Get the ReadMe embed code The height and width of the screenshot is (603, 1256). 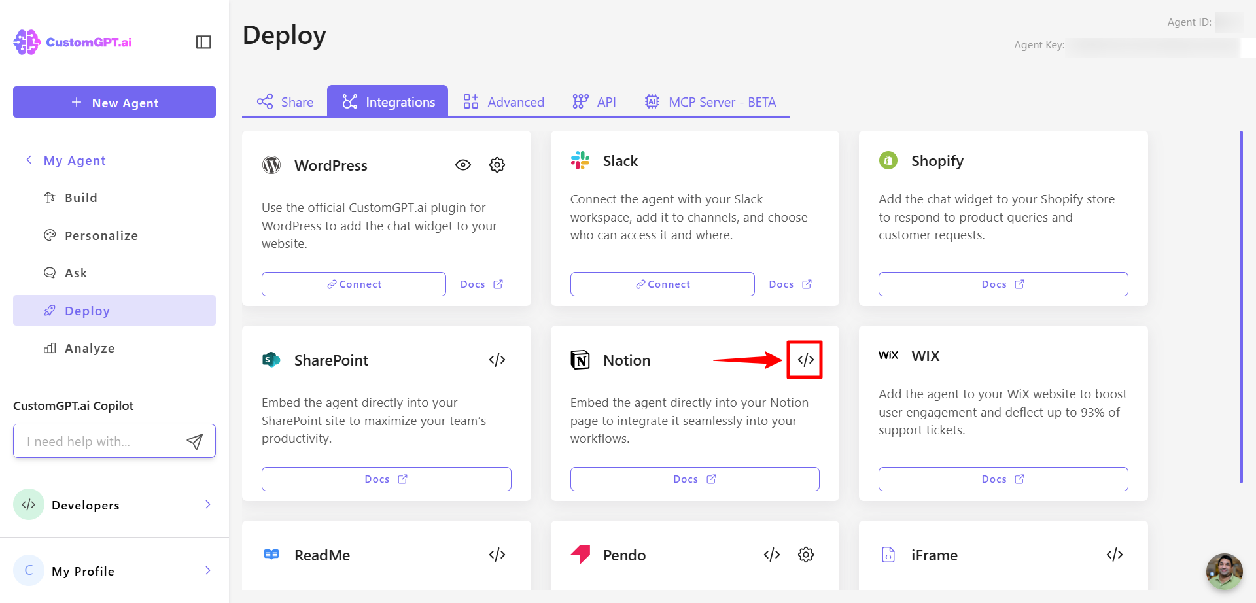497,555
